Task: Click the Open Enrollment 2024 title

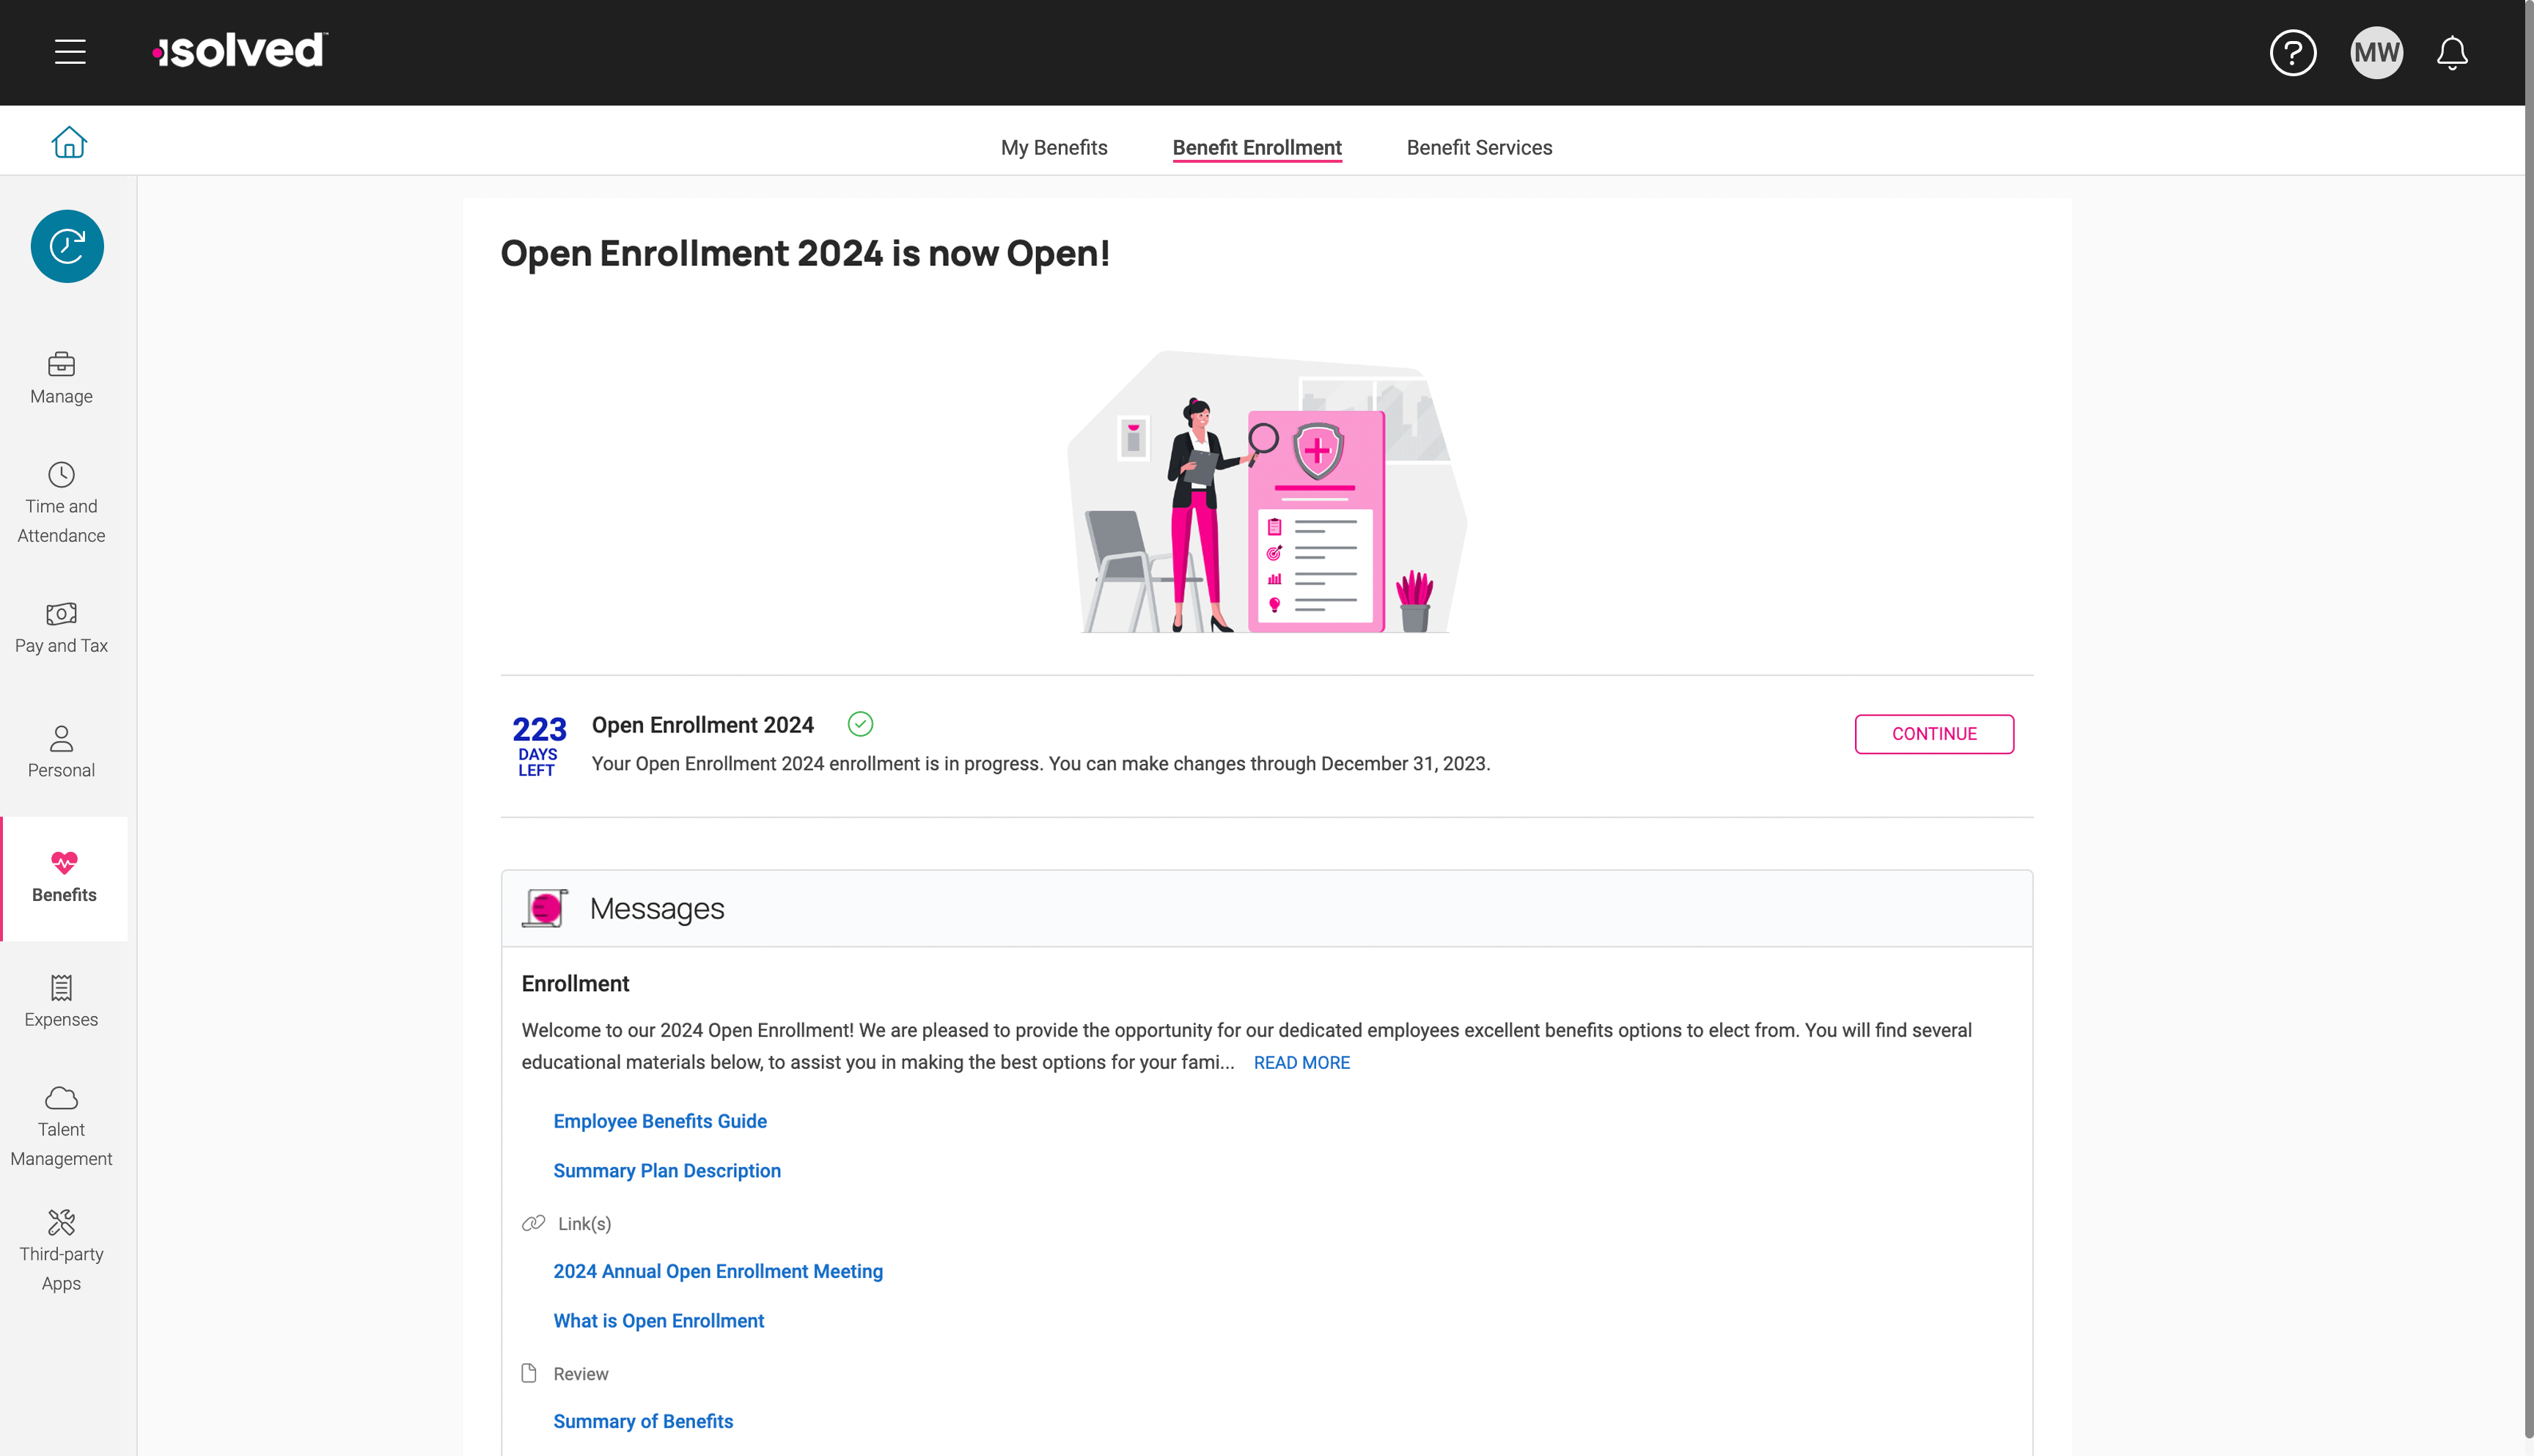Action: click(x=702, y=725)
